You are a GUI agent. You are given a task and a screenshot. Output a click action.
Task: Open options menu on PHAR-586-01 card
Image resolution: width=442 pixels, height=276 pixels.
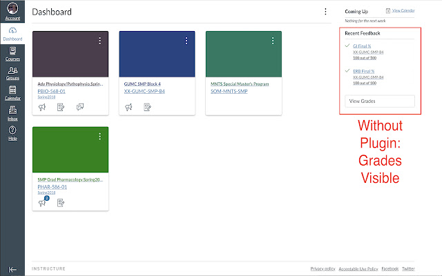99,137
